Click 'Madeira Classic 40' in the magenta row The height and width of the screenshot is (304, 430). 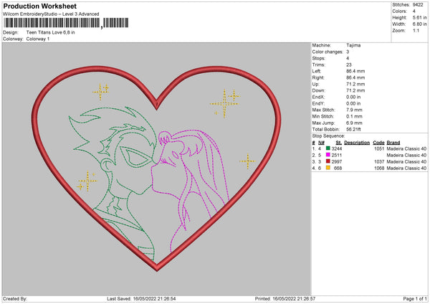406,156
